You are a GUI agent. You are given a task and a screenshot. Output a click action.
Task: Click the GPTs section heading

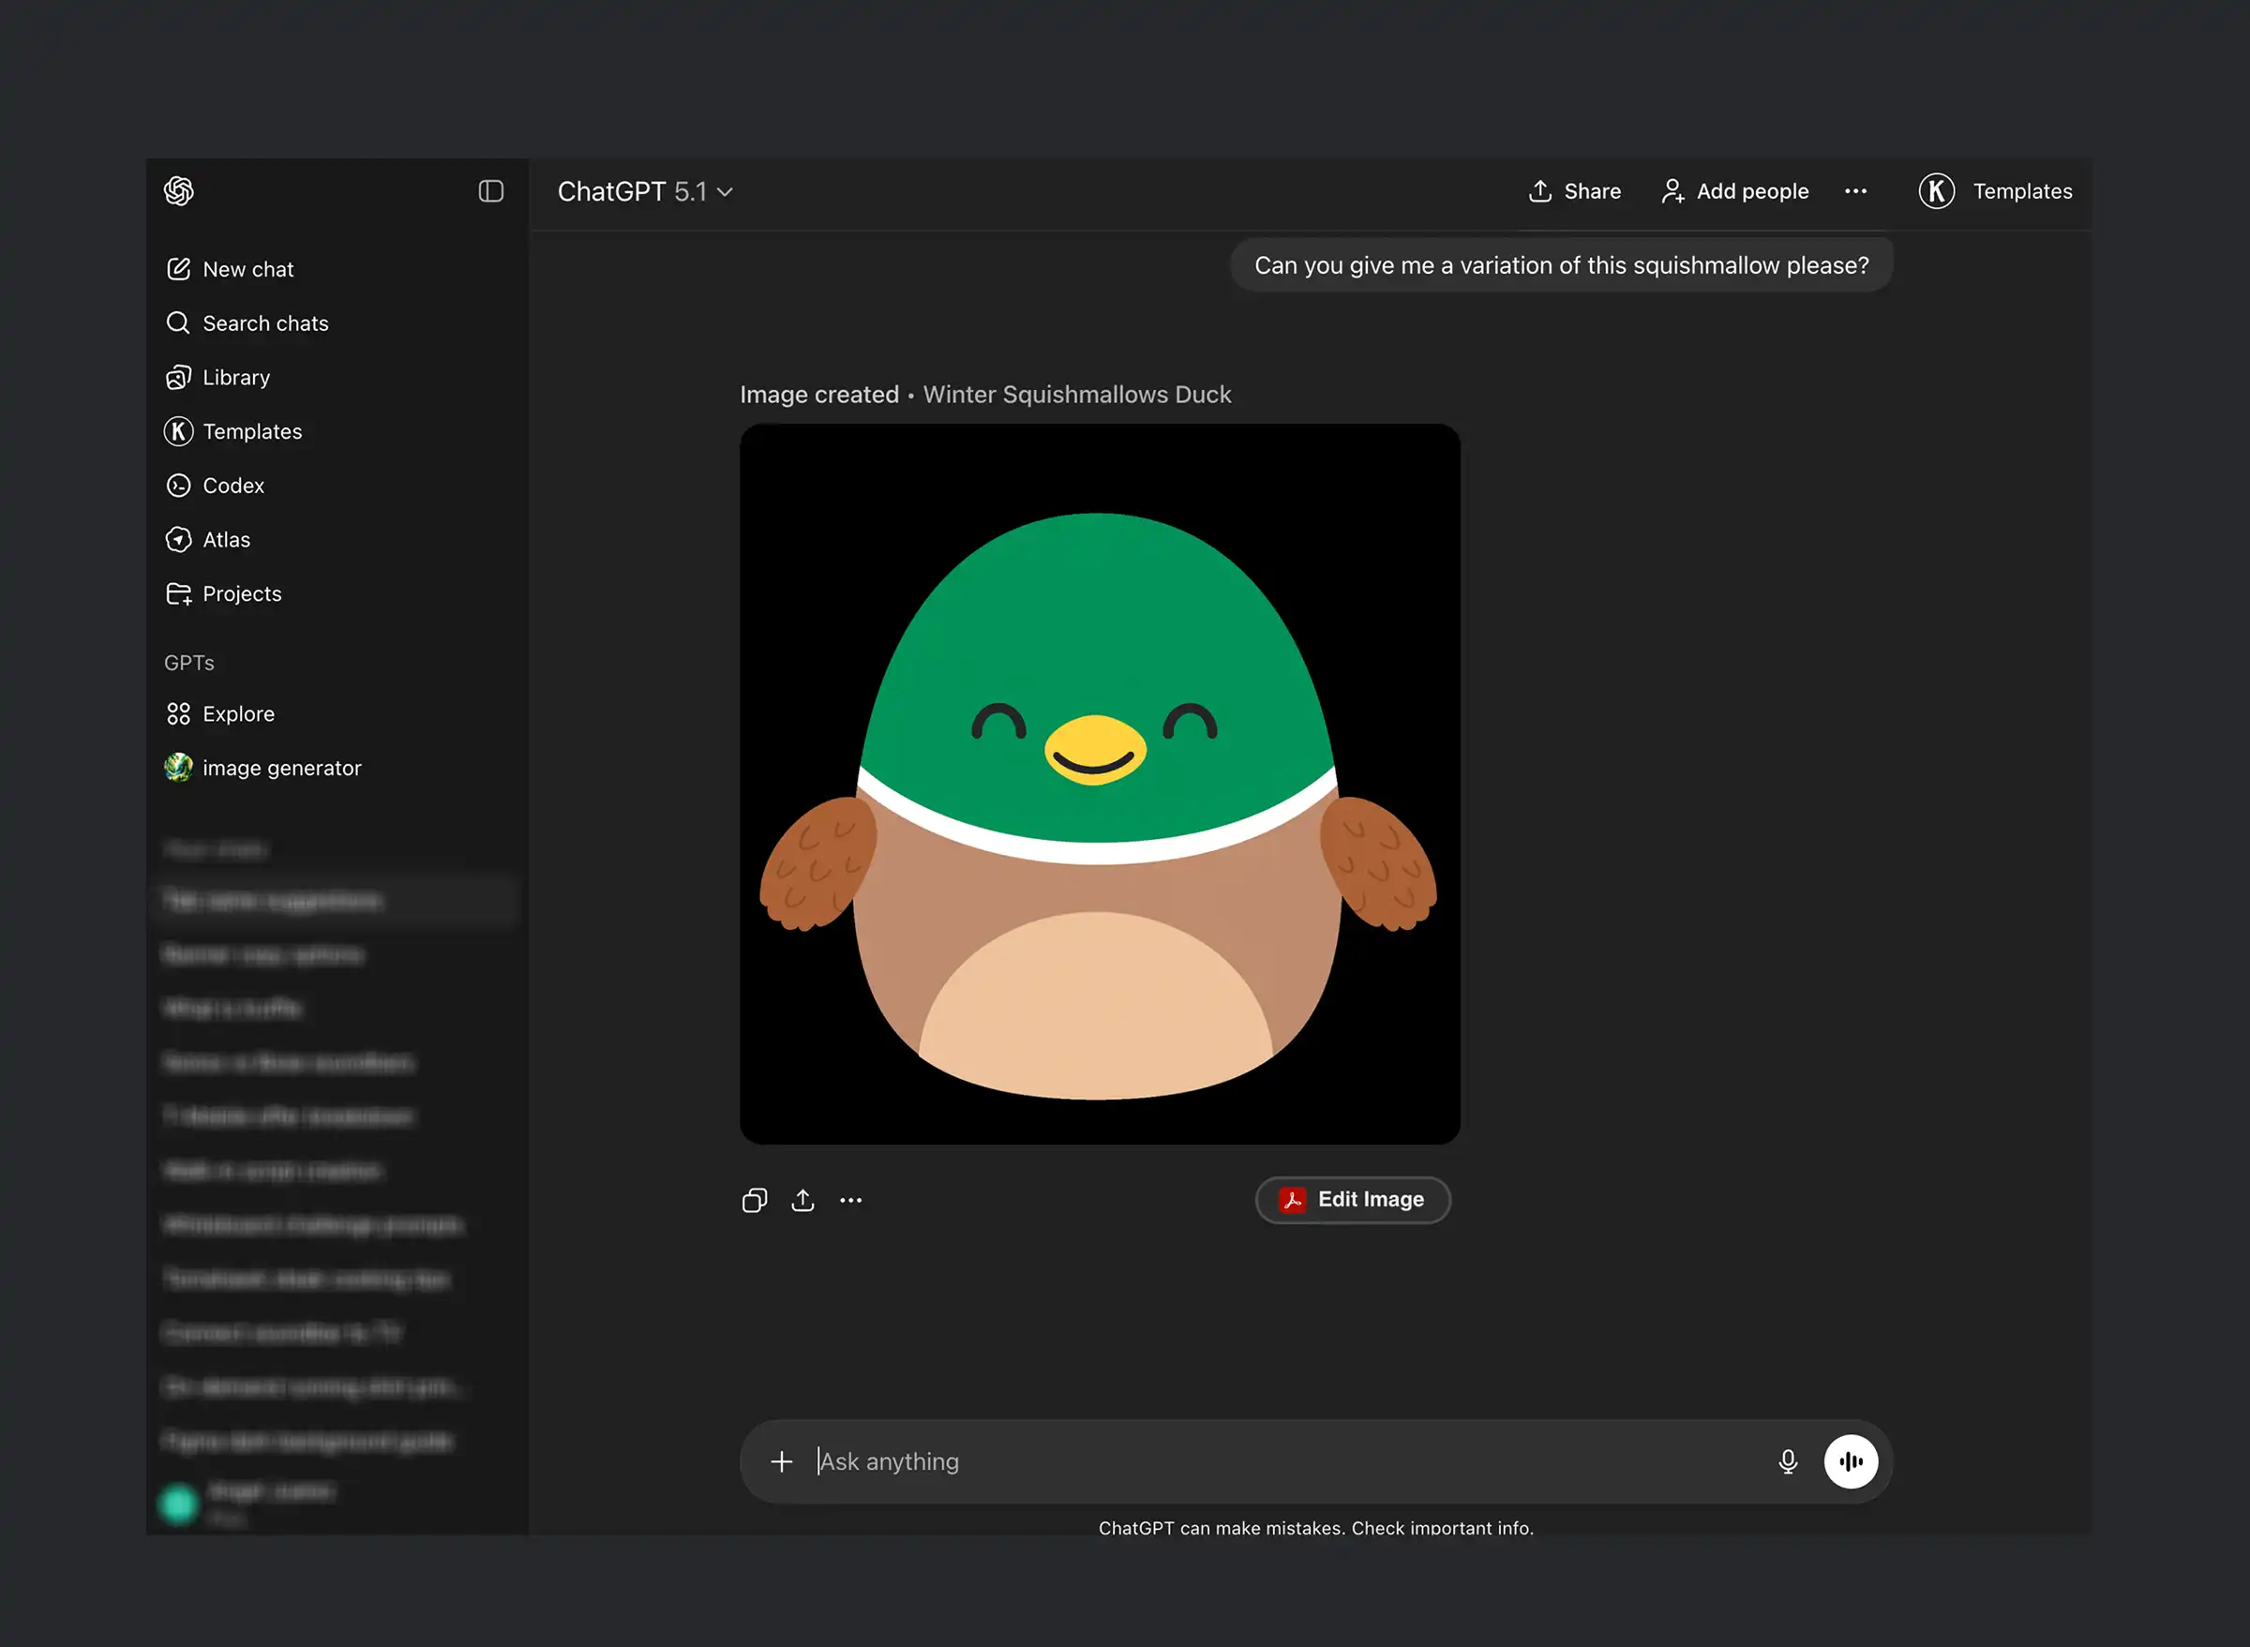(189, 663)
